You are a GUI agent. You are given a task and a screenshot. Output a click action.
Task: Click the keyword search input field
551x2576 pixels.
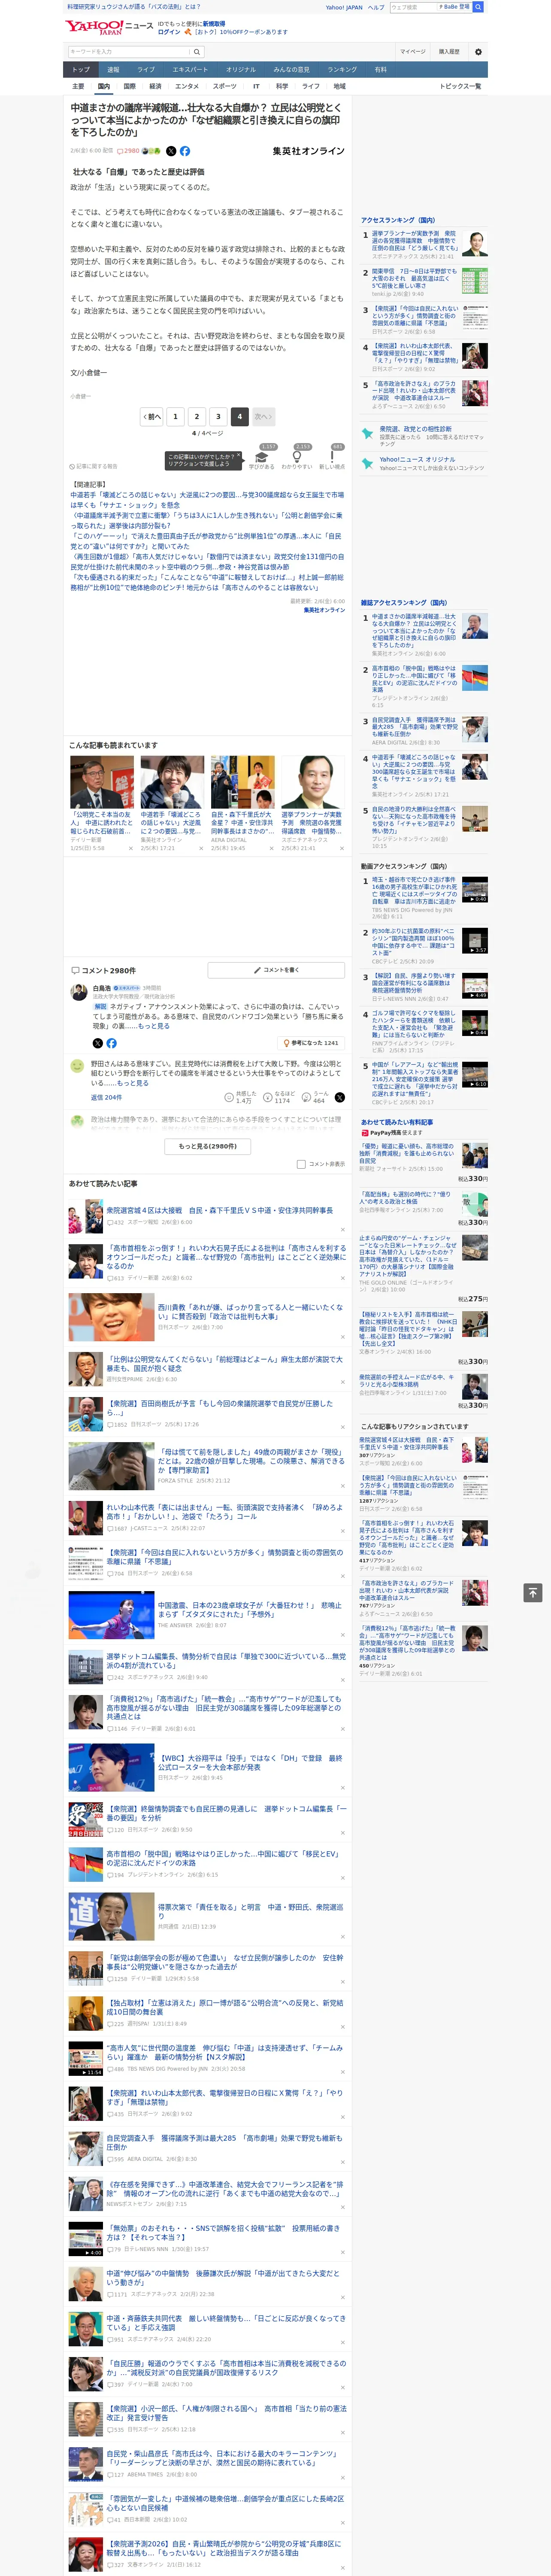click(129, 52)
